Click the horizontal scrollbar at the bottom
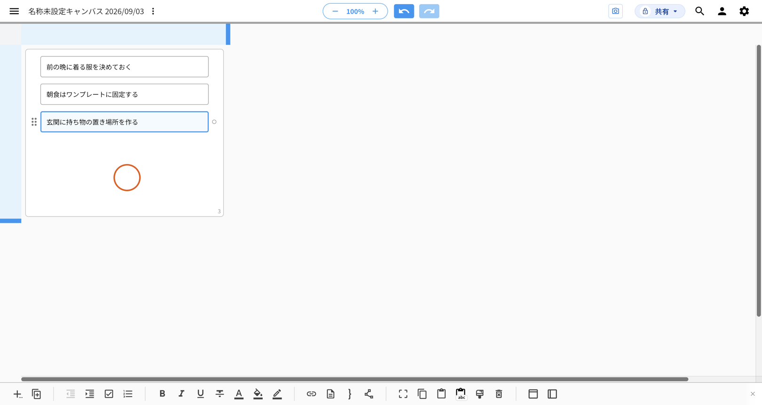762x405 pixels. [355, 379]
